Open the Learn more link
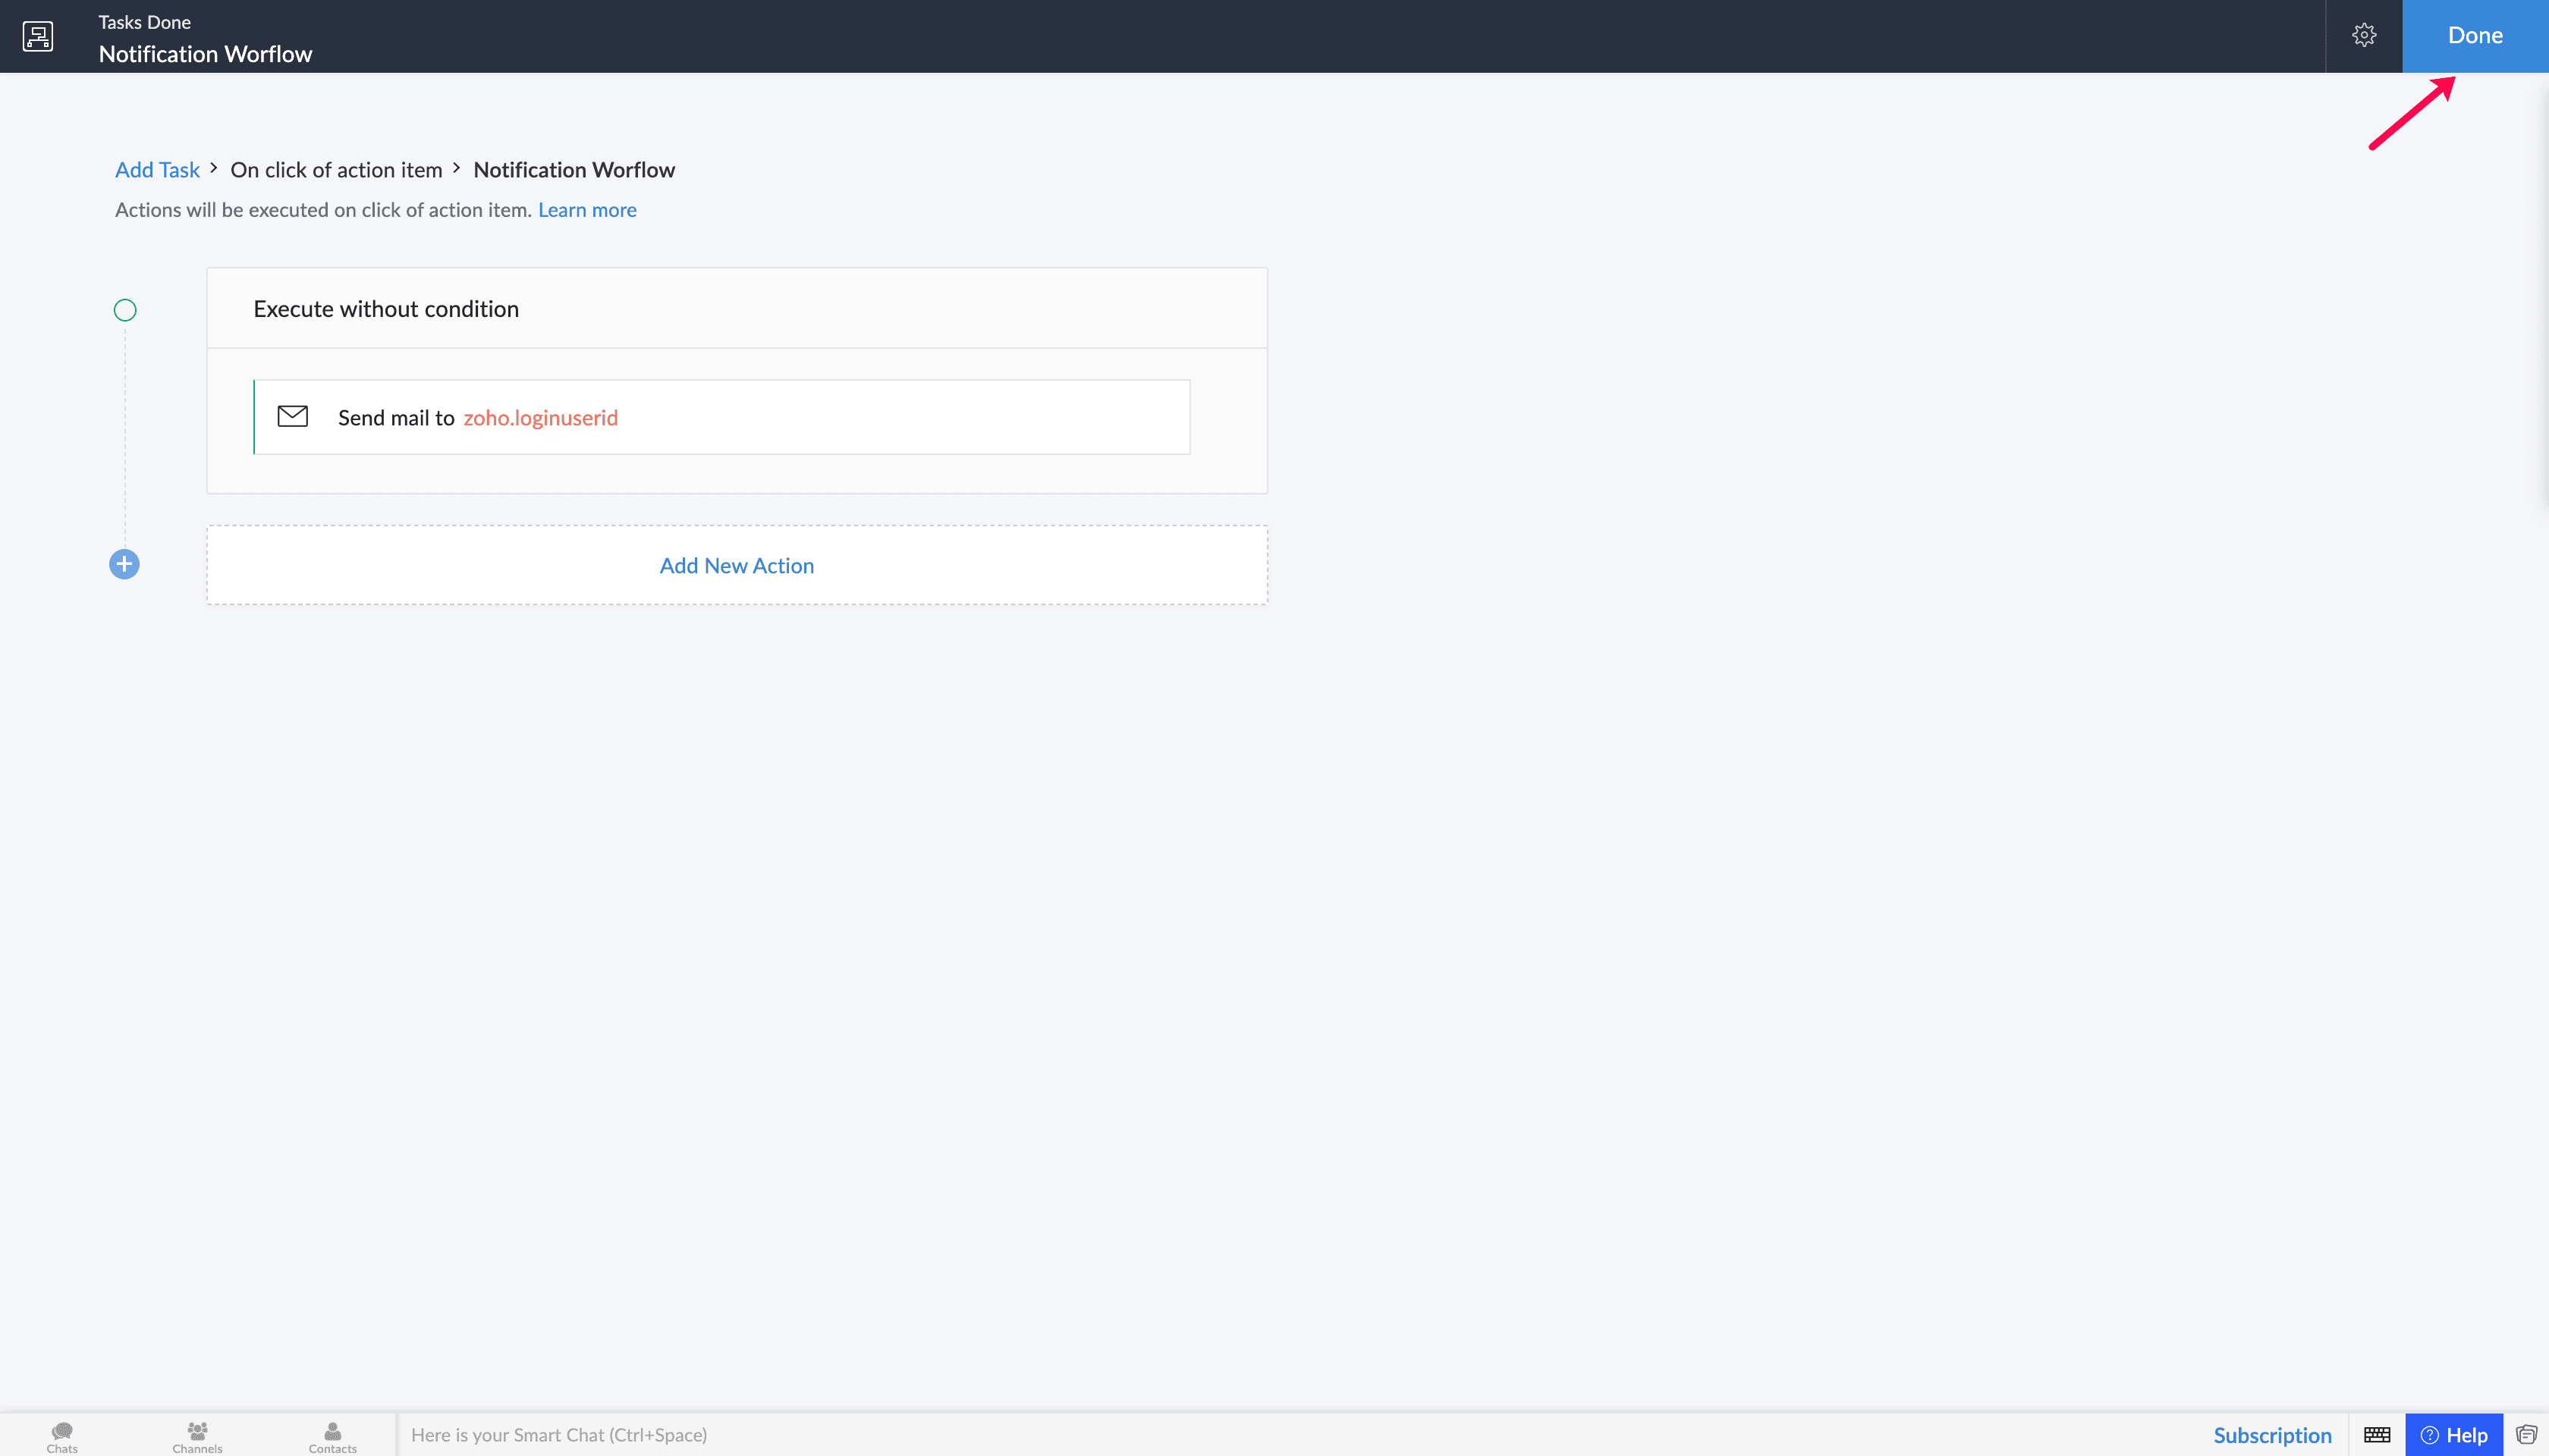Screen dimensions: 2549x1456 tap(587, 210)
